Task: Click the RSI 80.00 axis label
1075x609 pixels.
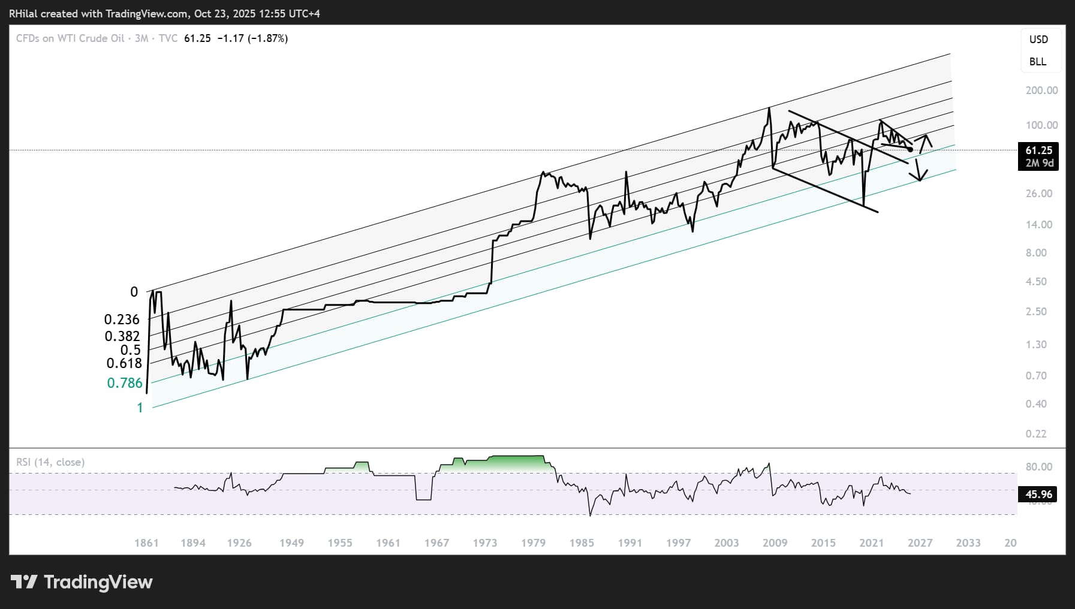Action: pyautogui.click(x=1039, y=467)
